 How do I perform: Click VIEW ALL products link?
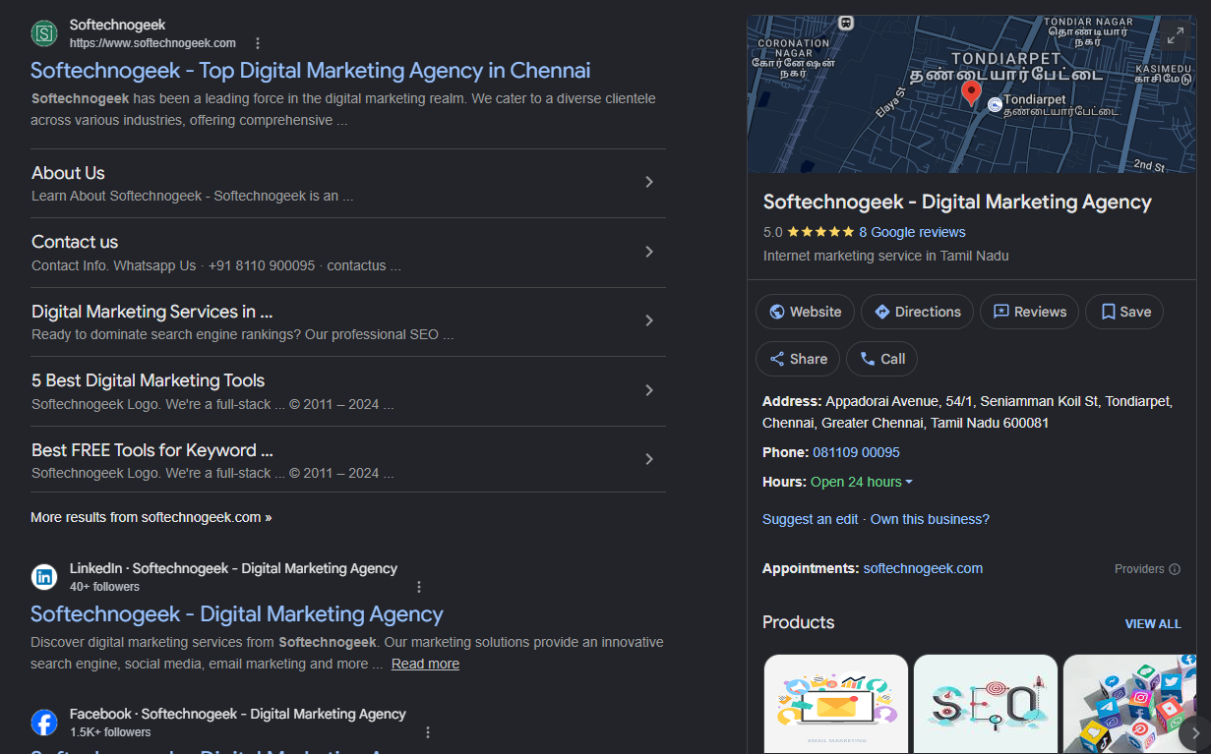click(x=1153, y=624)
